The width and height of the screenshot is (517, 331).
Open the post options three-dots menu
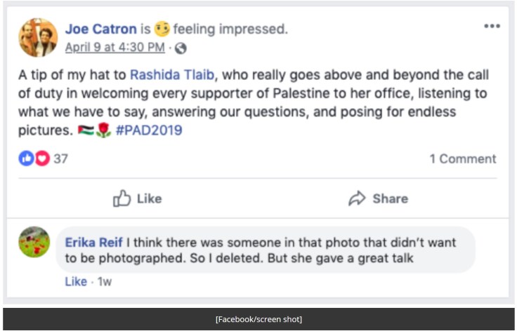click(x=492, y=27)
